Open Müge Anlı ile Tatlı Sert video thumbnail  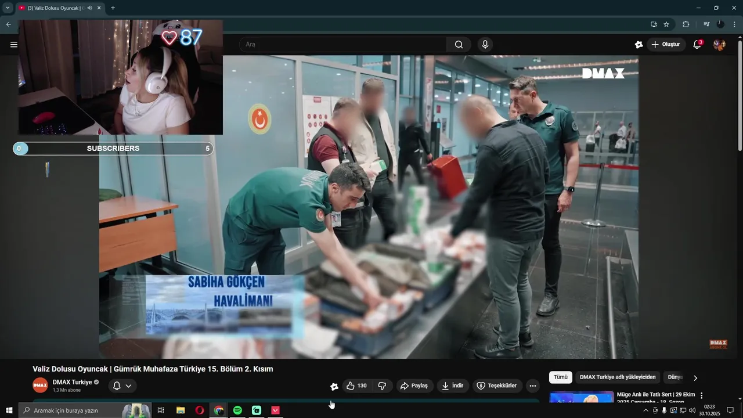582,397
